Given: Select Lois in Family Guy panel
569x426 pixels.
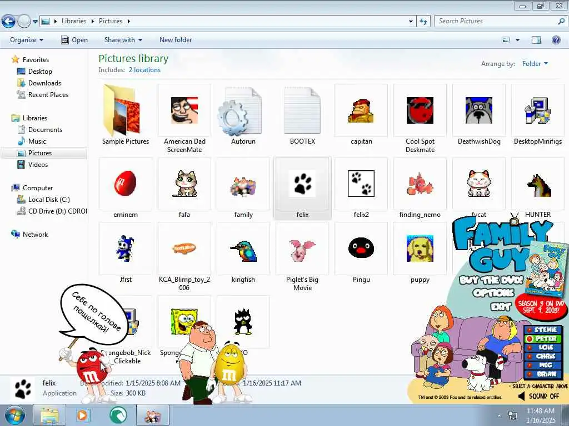Looking at the screenshot, I should [543, 347].
